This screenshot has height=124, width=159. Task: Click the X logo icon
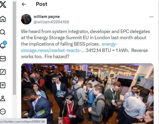click(3, 5)
